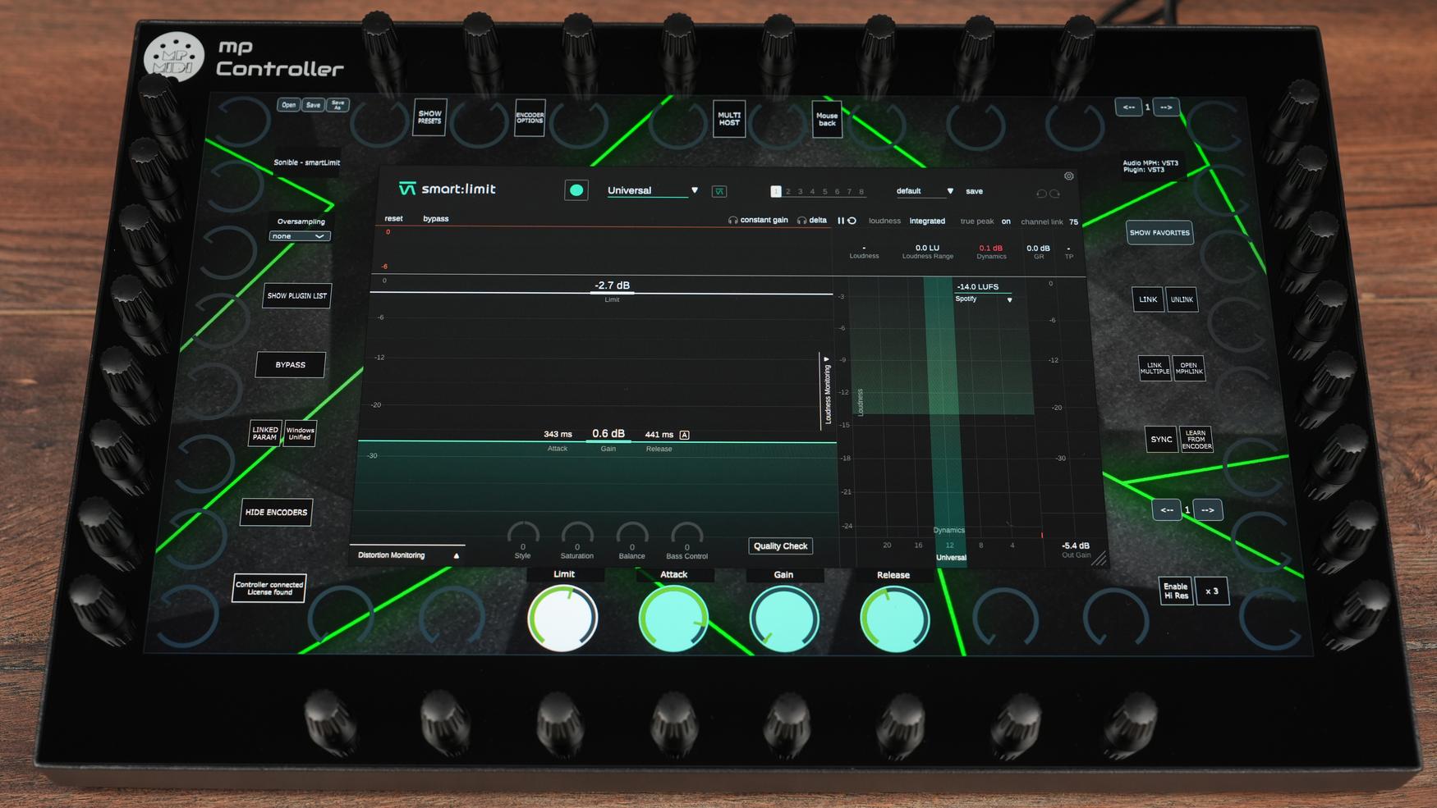Open ENCODER OPTIONS

point(530,118)
